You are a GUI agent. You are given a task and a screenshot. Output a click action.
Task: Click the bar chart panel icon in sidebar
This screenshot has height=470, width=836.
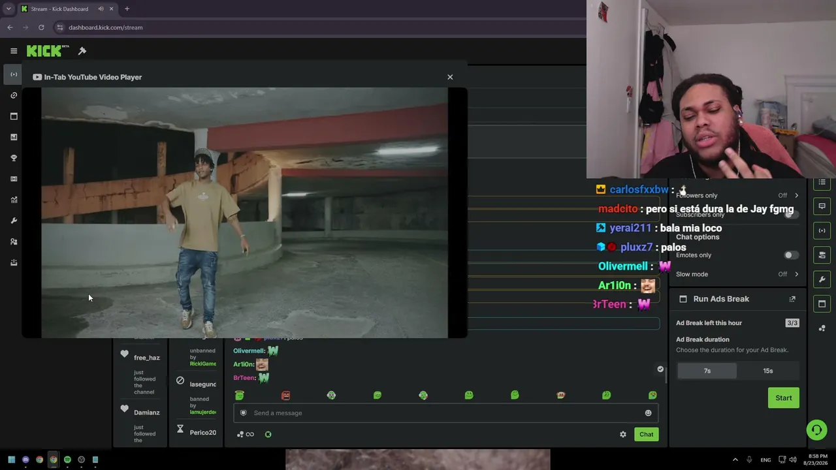(x=14, y=137)
